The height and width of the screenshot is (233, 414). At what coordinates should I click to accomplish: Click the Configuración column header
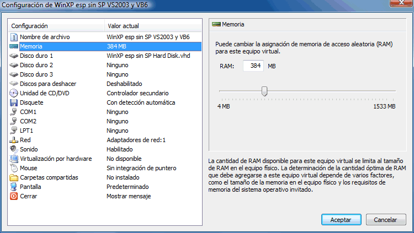tap(56, 26)
